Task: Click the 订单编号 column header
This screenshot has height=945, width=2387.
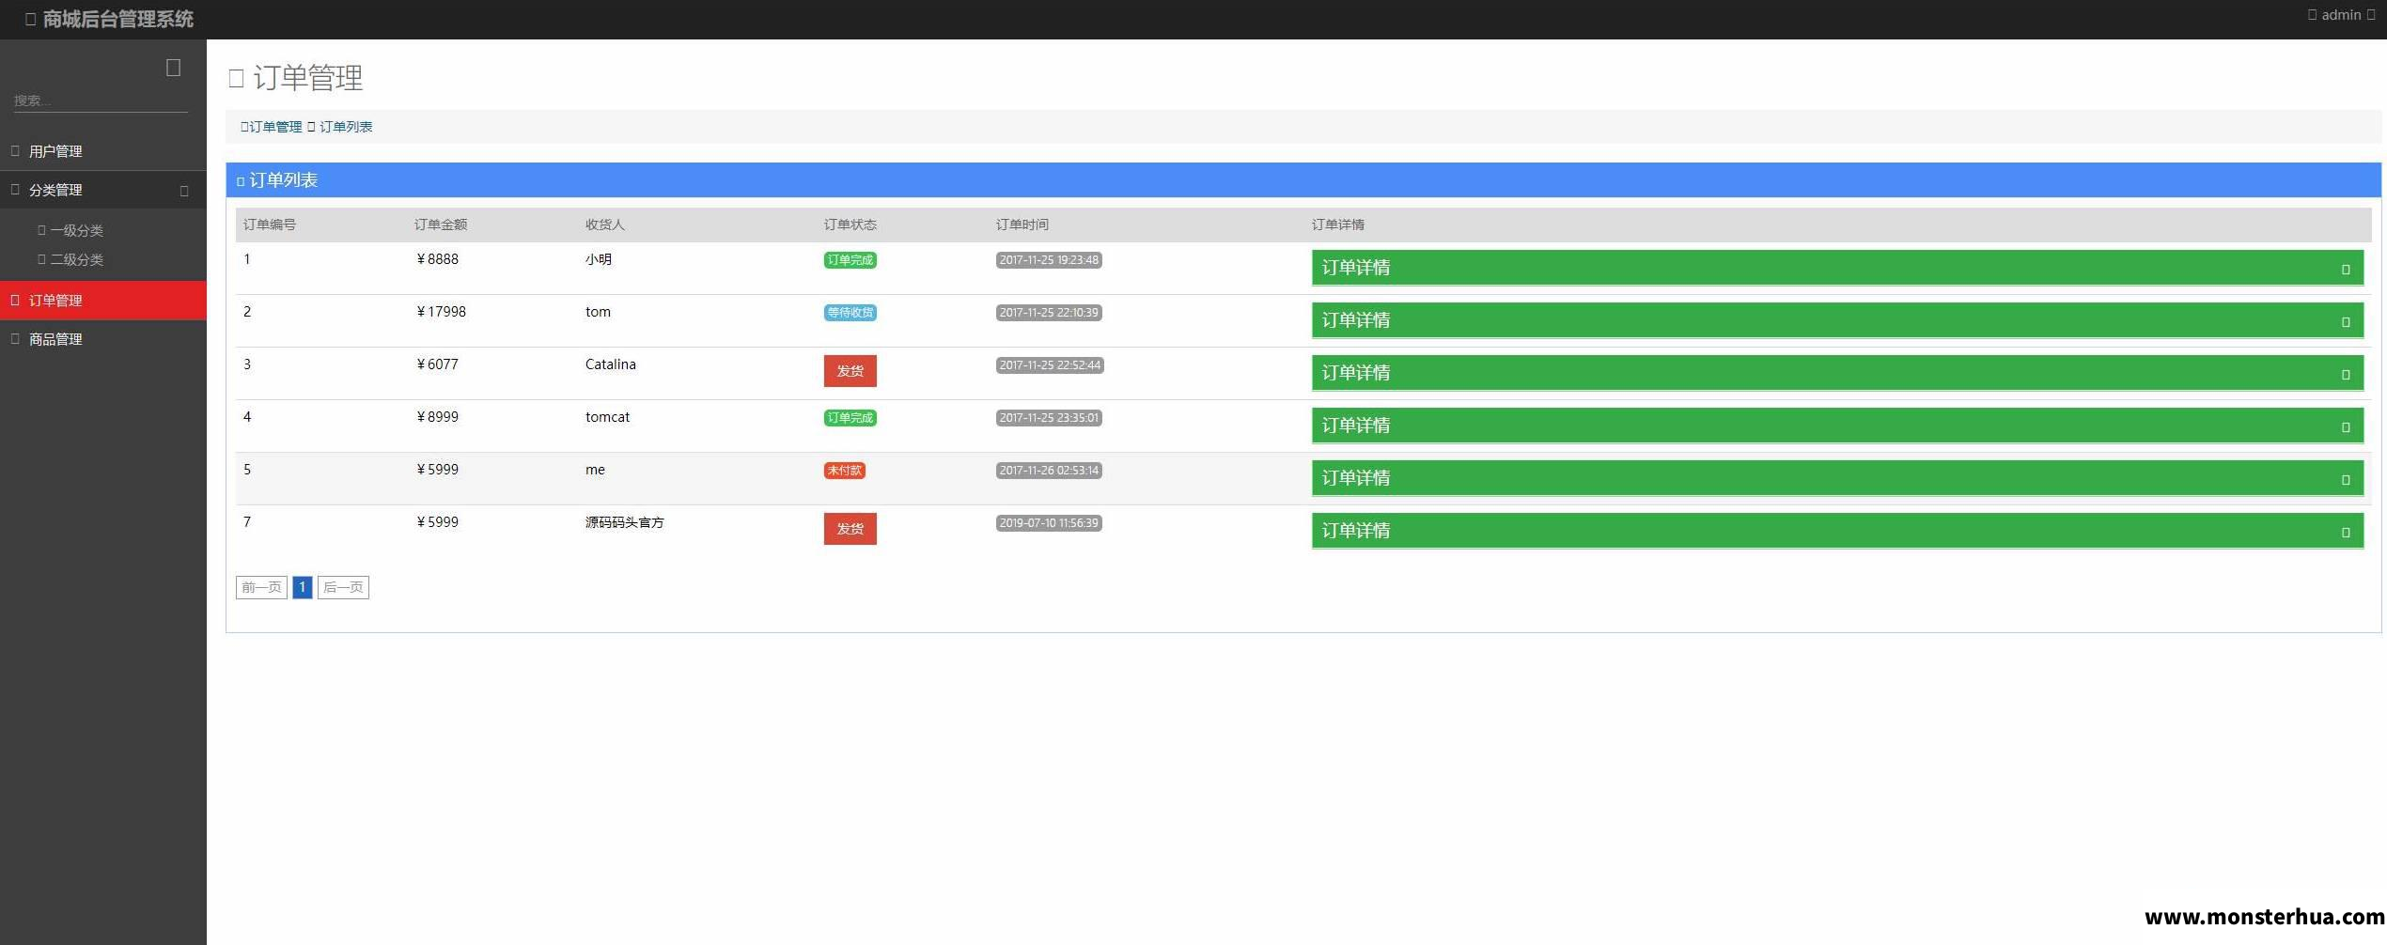Action: [x=270, y=225]
